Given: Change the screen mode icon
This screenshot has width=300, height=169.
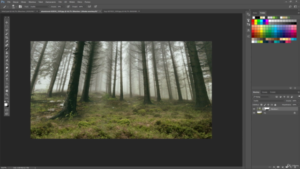Looking at the screenshot, I should (x=7, y=114).
